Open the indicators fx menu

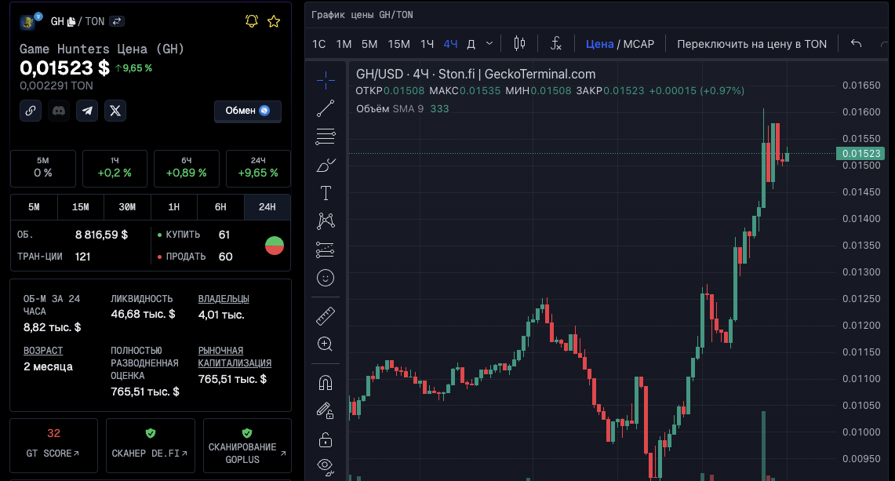click(x=555, y=43)
